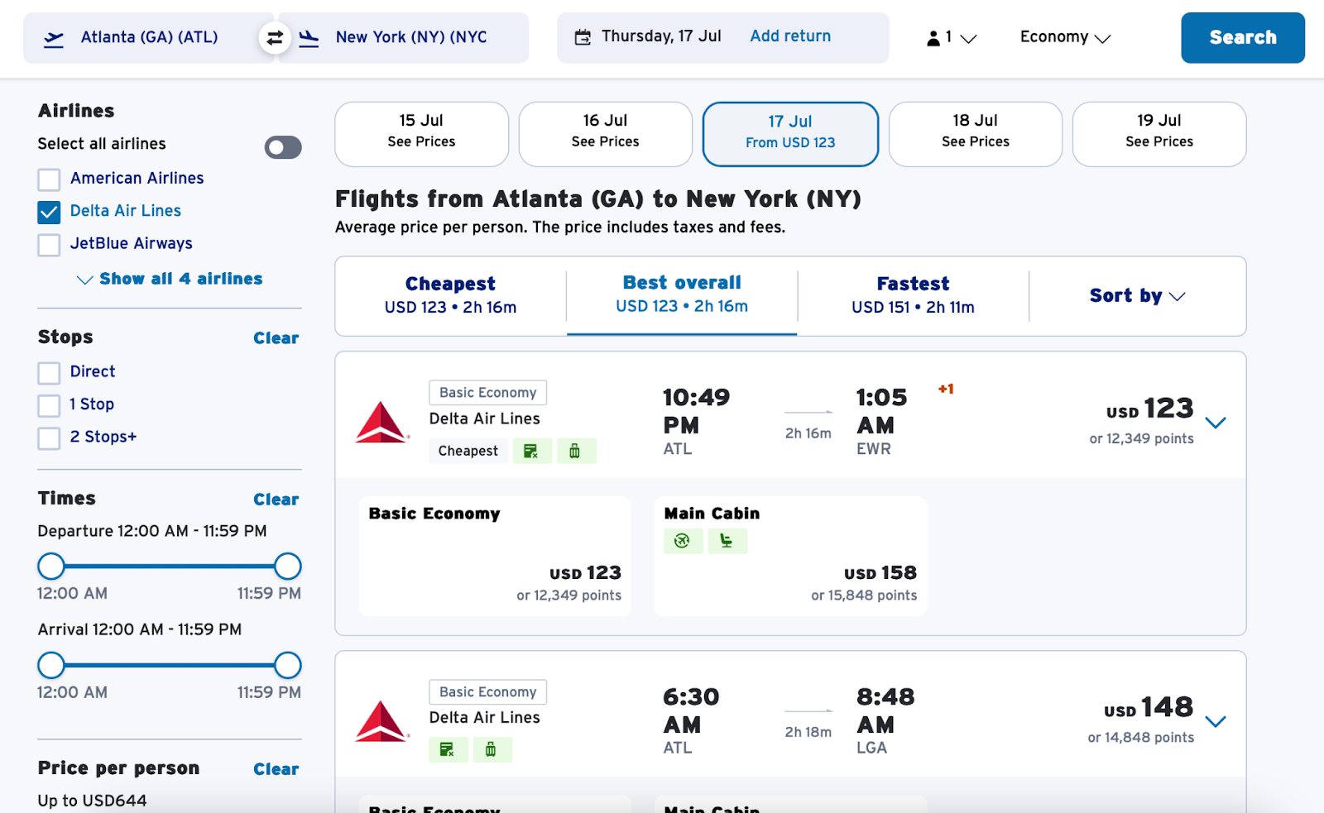Click the Add return link
The width and height of the screenshot is (1324, 813).
(790, 36)
